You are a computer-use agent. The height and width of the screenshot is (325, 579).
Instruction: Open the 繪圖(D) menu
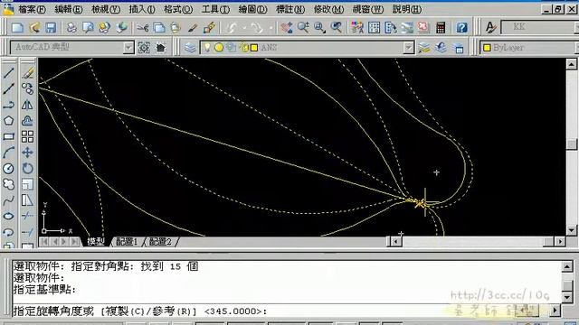click(253, 9)
